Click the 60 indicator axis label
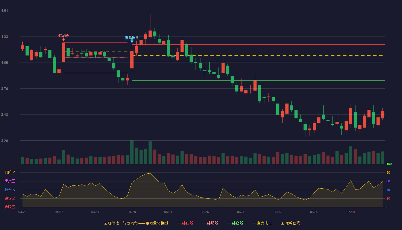The height and width of the screenshot is (230, 402). pos(388,181)
